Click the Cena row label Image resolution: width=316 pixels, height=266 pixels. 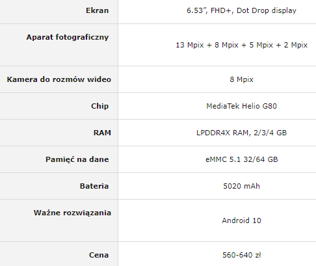click(99, 255)
